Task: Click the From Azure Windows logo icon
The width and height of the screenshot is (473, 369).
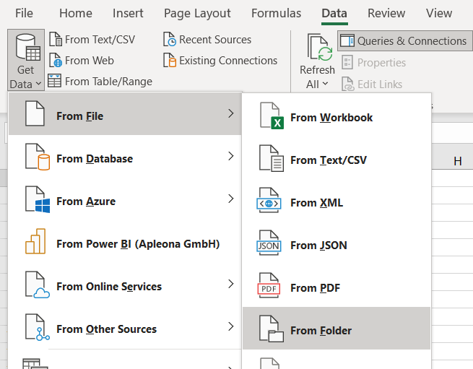Action: pyautogui.click(x=38, y=199)
